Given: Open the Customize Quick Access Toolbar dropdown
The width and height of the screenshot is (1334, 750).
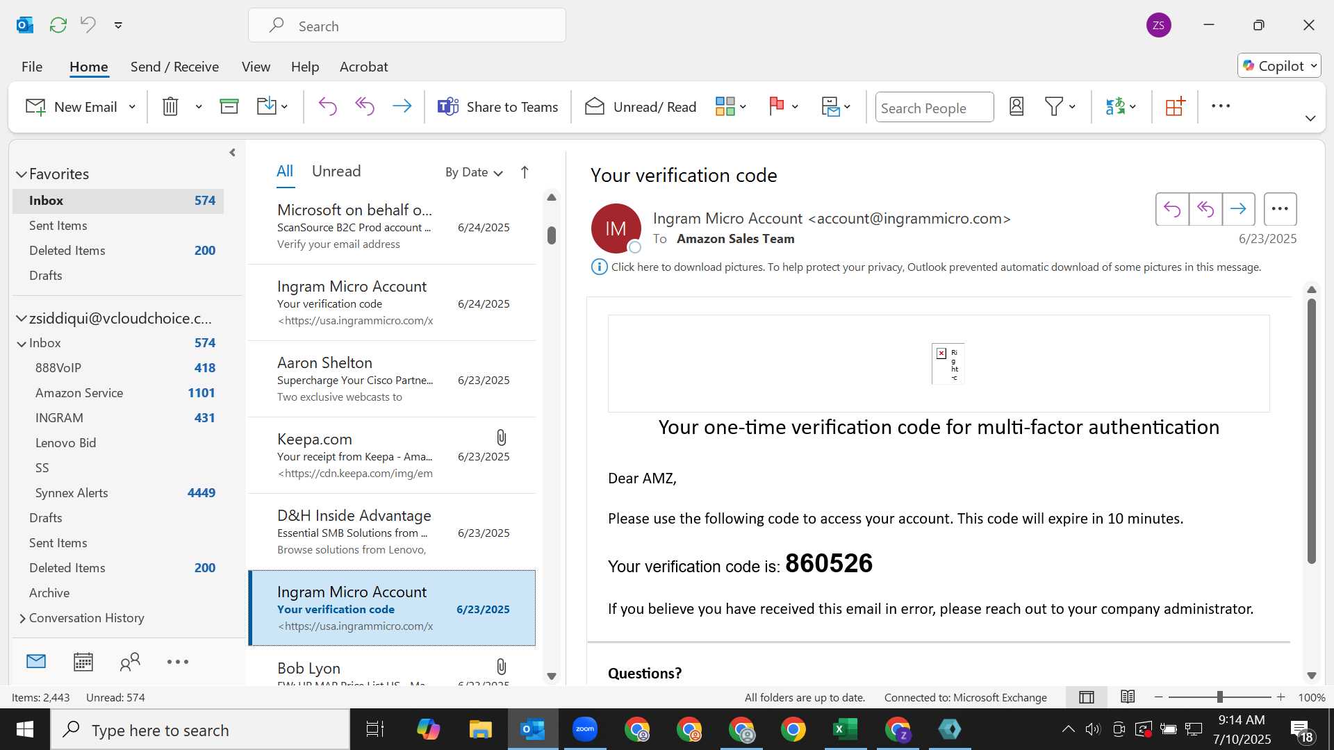Looking at the screenshot, I should click(x=118, y=25).
